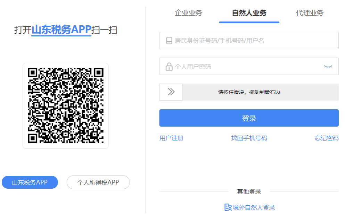Click the lock icon in password field
Viewport: 346px width, 214px height.
(x=169, y=67)
